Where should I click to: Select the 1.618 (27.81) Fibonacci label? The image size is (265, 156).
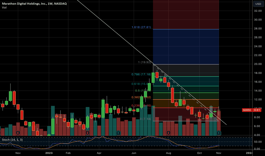pos(141,27)
